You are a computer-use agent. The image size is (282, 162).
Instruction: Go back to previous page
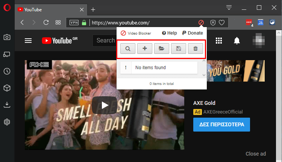tap(22, 23)
